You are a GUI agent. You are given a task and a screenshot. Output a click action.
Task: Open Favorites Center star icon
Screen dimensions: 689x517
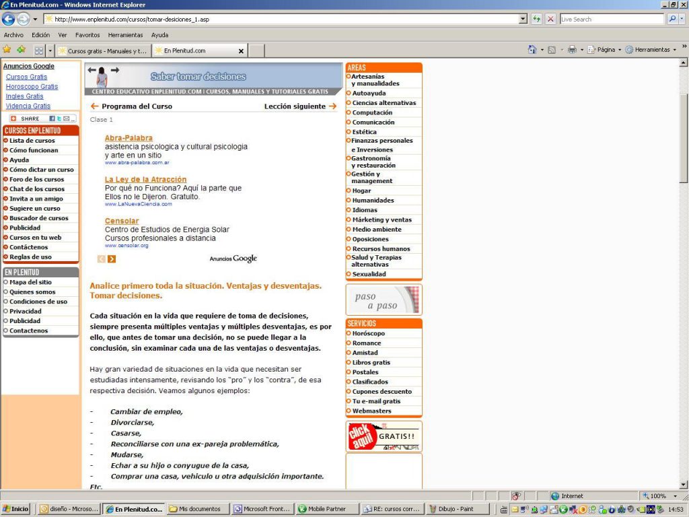point(7,50)
